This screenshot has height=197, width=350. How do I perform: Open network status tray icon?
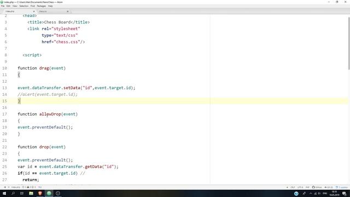(316, 194)
